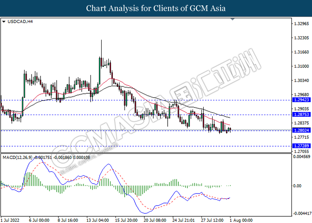
Task: Click the MACD 0.00 zero level value
Action: pos(297,186)
